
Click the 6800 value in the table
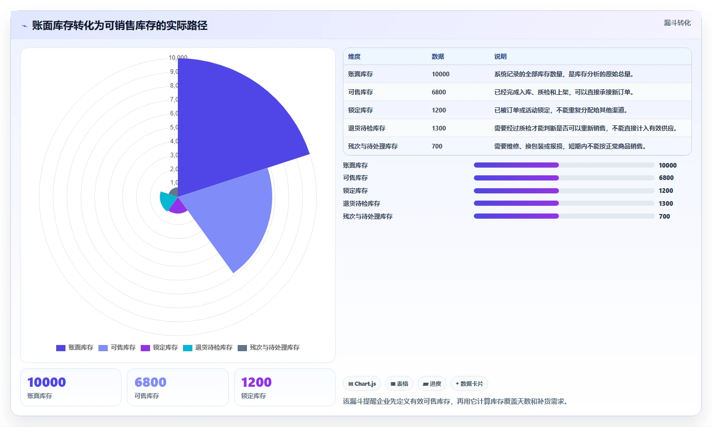coord(439,92)
